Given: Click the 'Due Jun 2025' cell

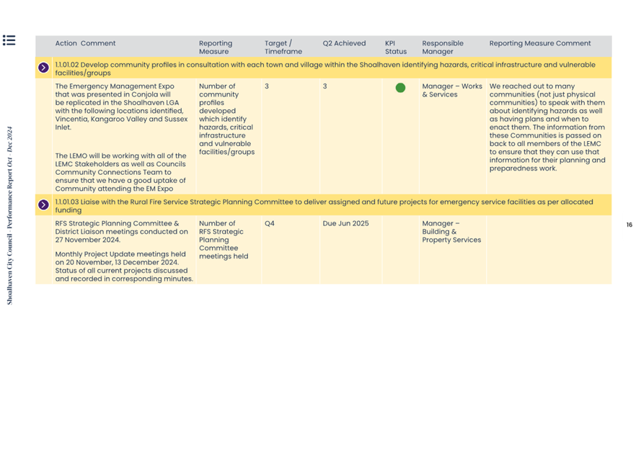Looking at the screenshot, I should pyautogui.click(x=345, y=224).
